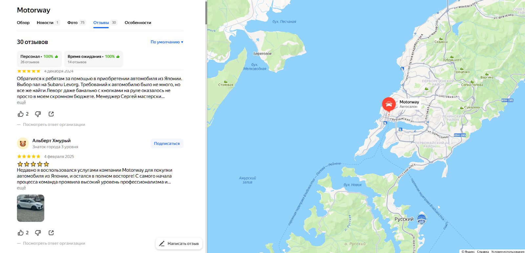
Task: Show organization's reply under first review
Action: [54, 125]
